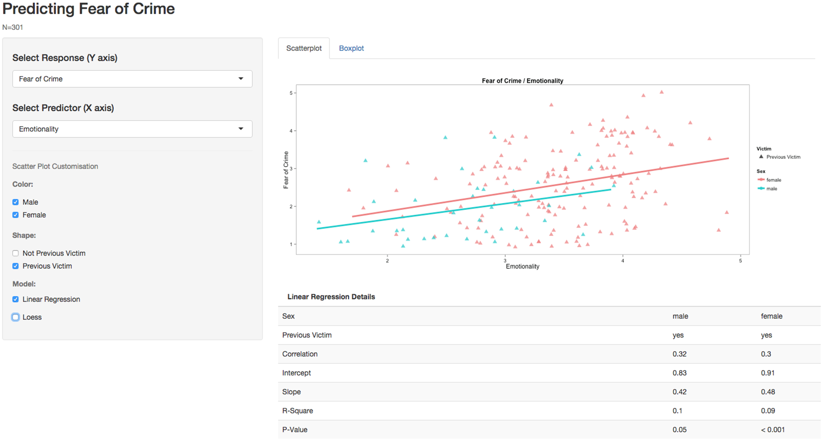The height and width of the screenshot is (441, 823).
Task: Click the R-Square row label in the table
Action: click(x=297, y=411)
